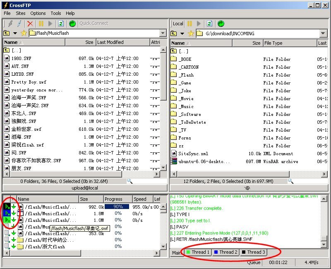Select the ubuntu-6.06 WinRAR archive icon
Image resolution: width=331 pixels, height=269 pixels.
174,161
